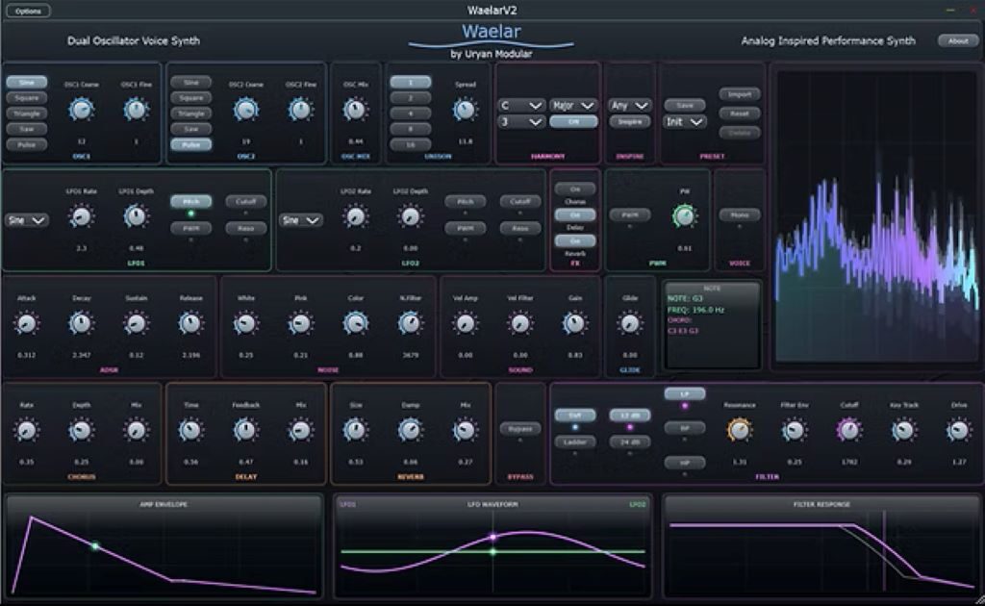Expand the Major scale dropdown
The image size is (985, 606).
coord(574,105)
